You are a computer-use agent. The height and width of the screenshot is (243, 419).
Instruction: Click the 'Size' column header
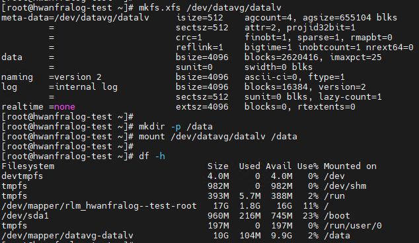click(218, 166)
